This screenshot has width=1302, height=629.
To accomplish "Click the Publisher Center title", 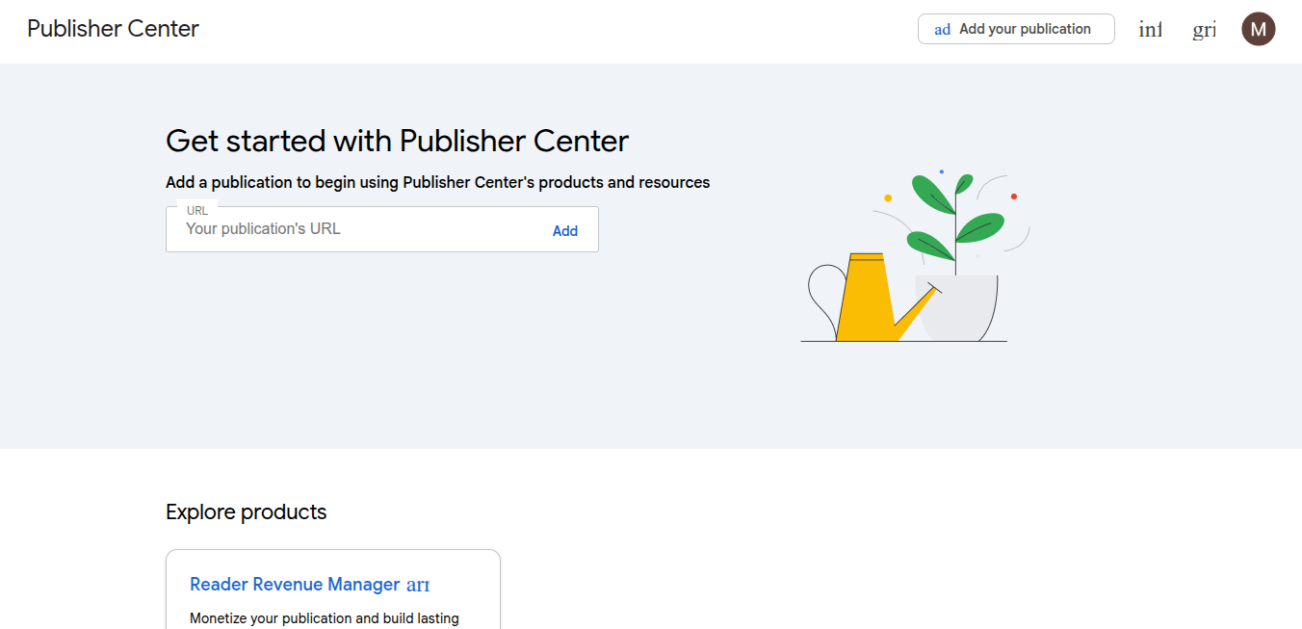I will tap(113, 29).
